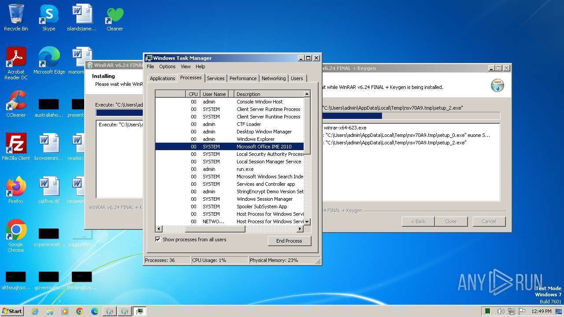Select the Desktop Window Manager process
Screen dimensions: 564x317
click(x=230, y=132)
